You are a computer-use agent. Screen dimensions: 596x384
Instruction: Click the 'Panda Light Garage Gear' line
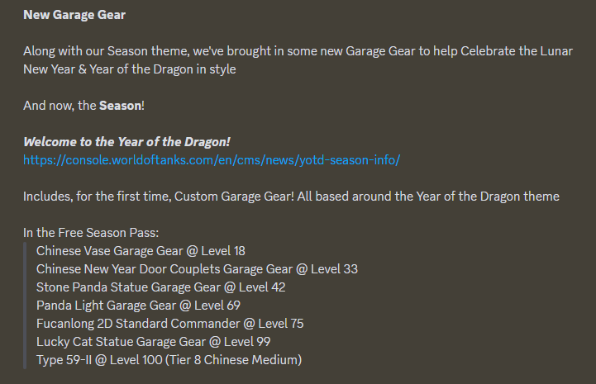tap(138, 306)
